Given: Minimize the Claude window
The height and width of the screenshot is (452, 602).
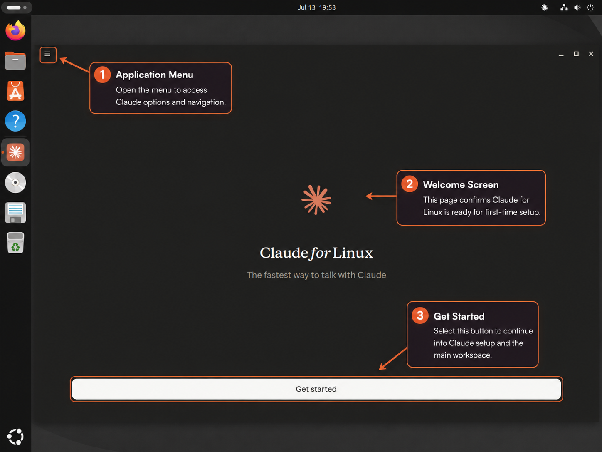Looking at the screenshot, I should coord(561,54).
